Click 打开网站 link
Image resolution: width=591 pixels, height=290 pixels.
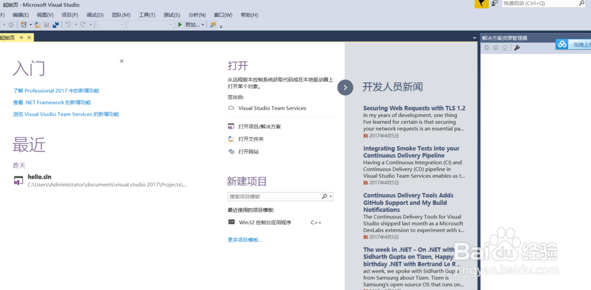click(248, 152)
